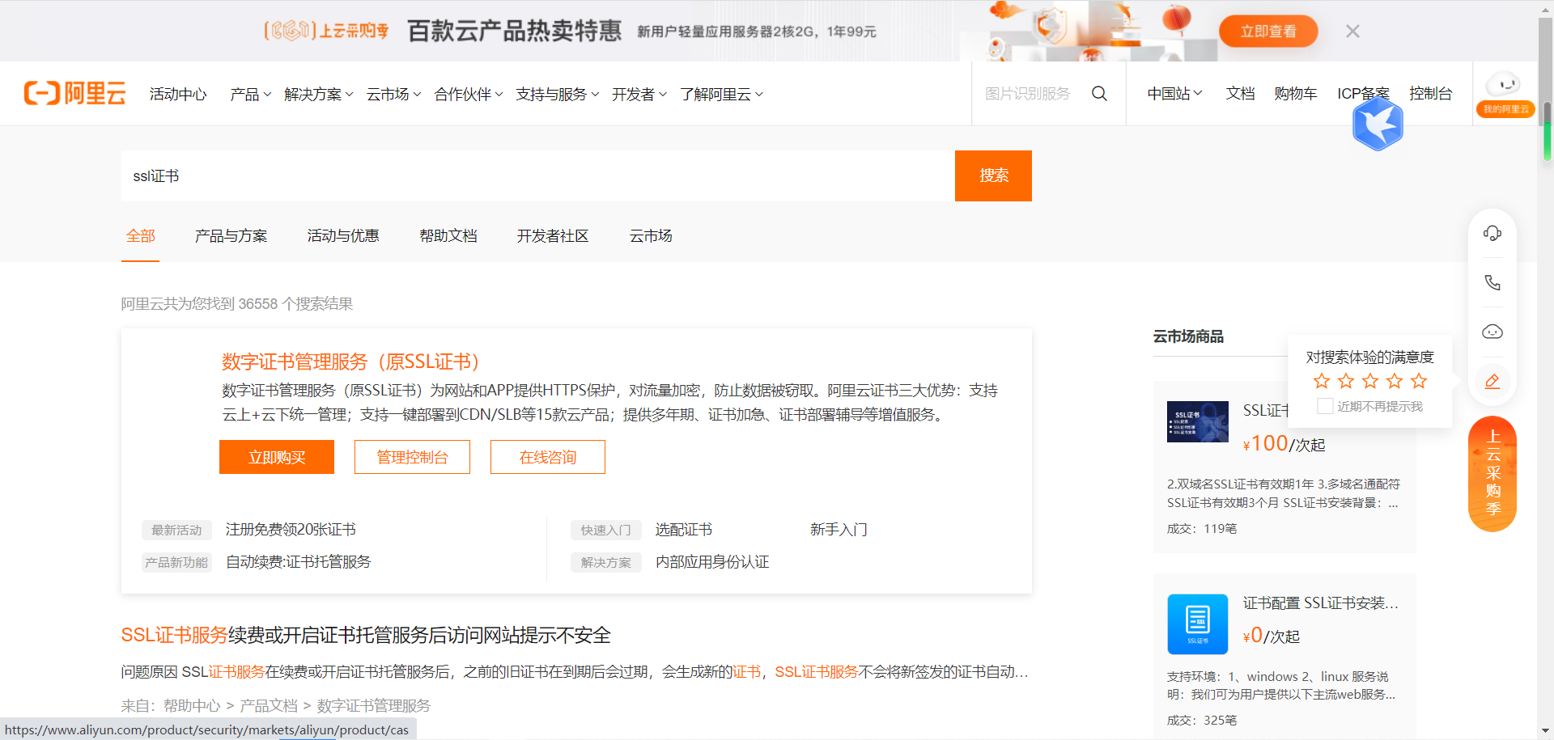Open the 购物车 link
Image resolution: width=1554 pixels, height=740 pixels.
[1296, 94]
